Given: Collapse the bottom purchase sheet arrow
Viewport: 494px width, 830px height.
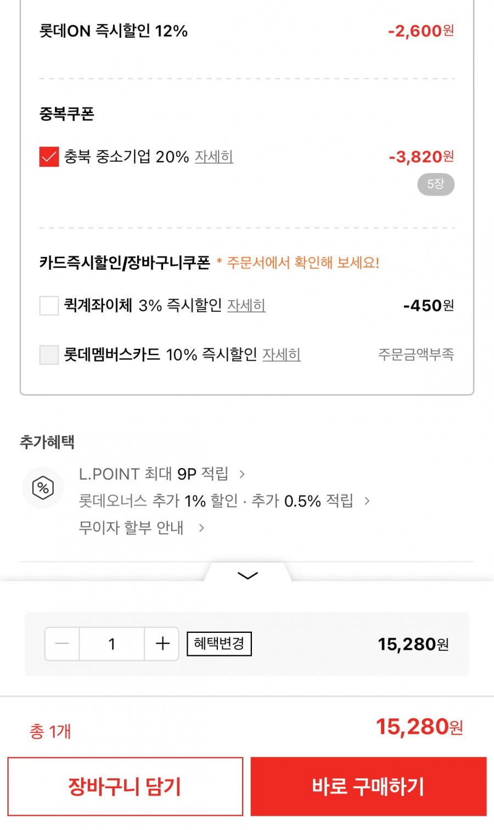Looking at the screenshot, I should coord(248,575).
